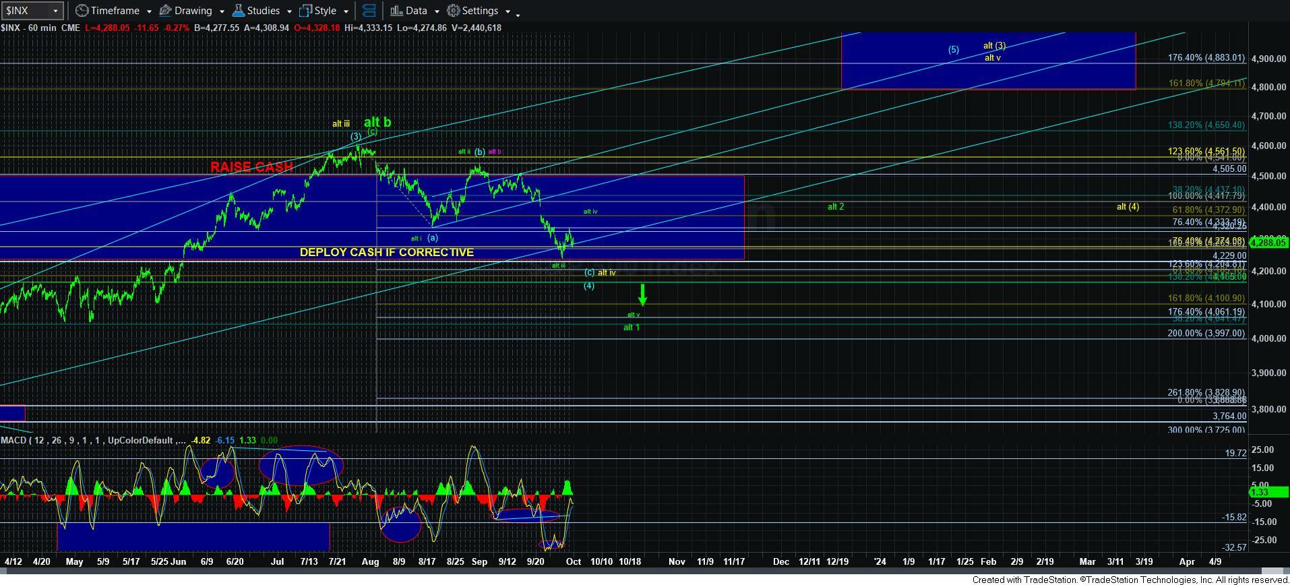Click the Oct date on time axis
The image size is (1290, 585).
click(574, 561)
